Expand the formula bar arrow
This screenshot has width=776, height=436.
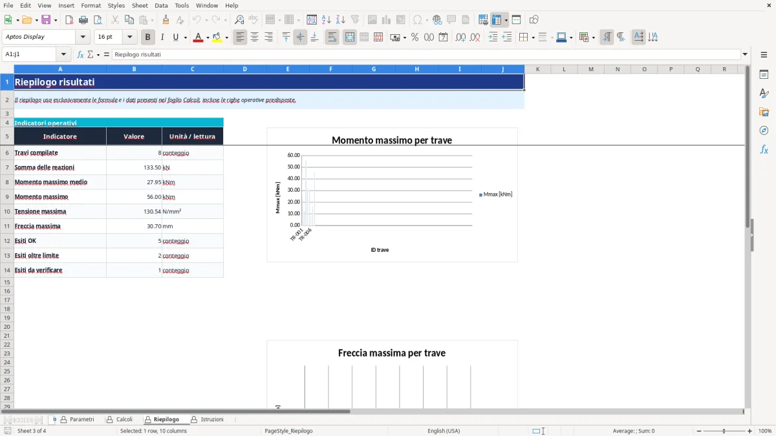(x=745, y=54)
